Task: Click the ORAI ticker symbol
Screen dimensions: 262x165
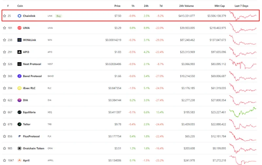Action: (50, 148)
